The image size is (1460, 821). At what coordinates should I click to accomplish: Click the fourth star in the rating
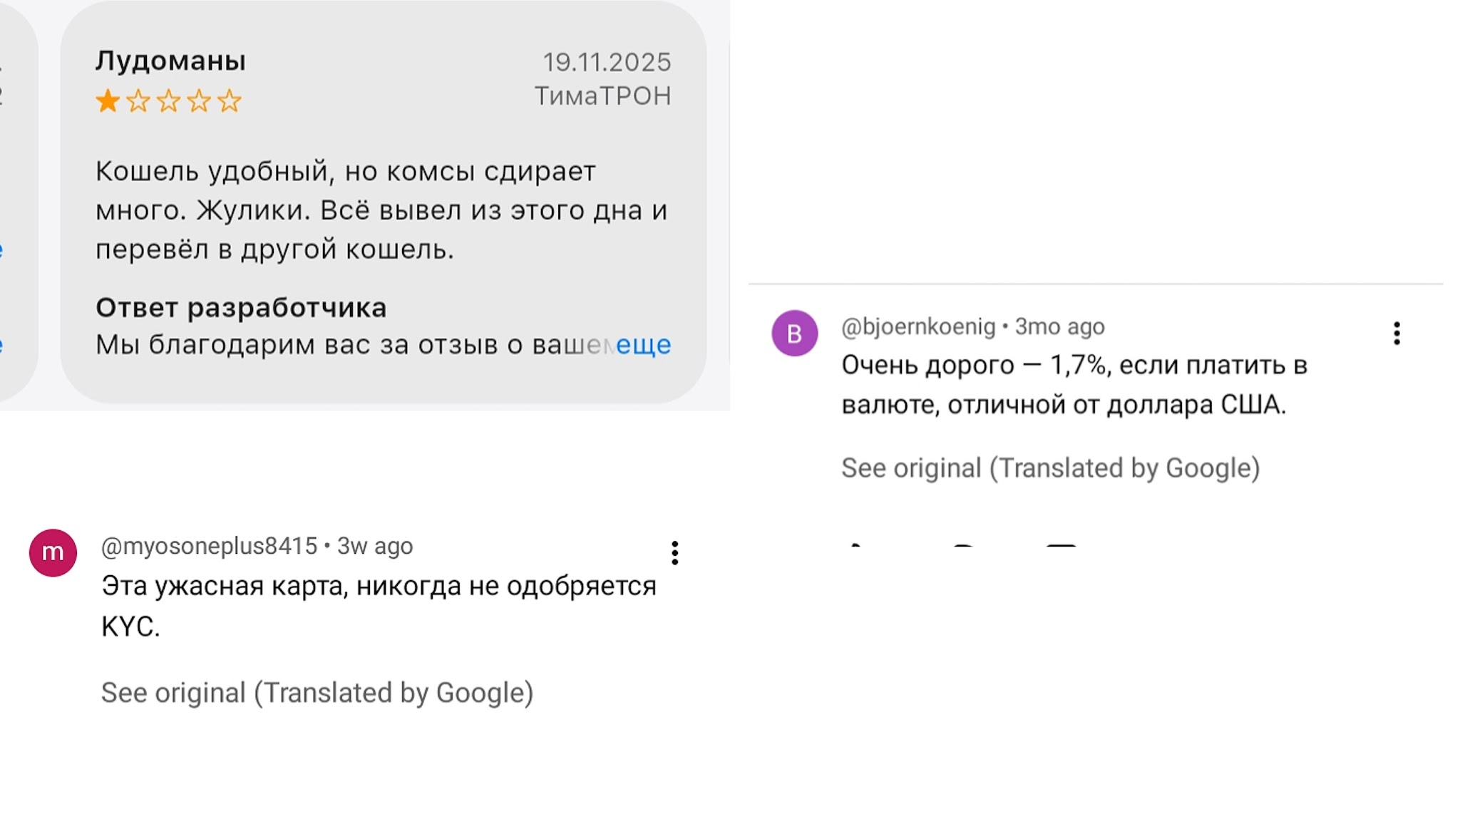click(x=199, y=101)
